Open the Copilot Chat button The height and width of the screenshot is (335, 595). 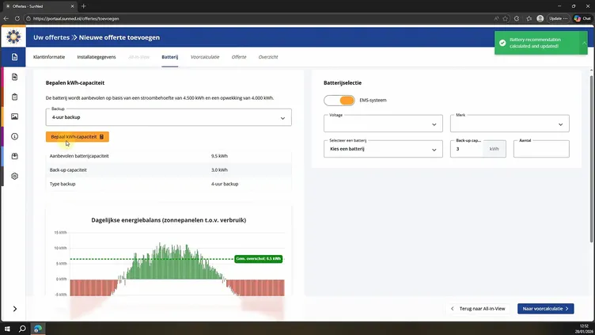point(582,18)
